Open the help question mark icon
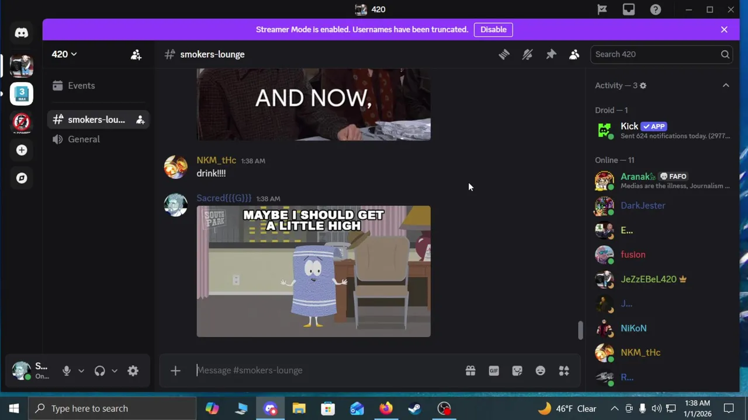This screenshot has height=420, width=748. (x=656, y=9)
